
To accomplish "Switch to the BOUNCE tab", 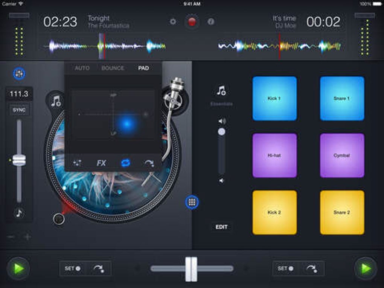I will (x=112, y=68).
